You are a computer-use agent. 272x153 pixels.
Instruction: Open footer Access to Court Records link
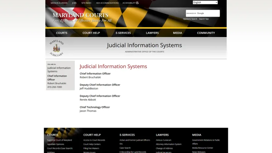coord(94,140)
